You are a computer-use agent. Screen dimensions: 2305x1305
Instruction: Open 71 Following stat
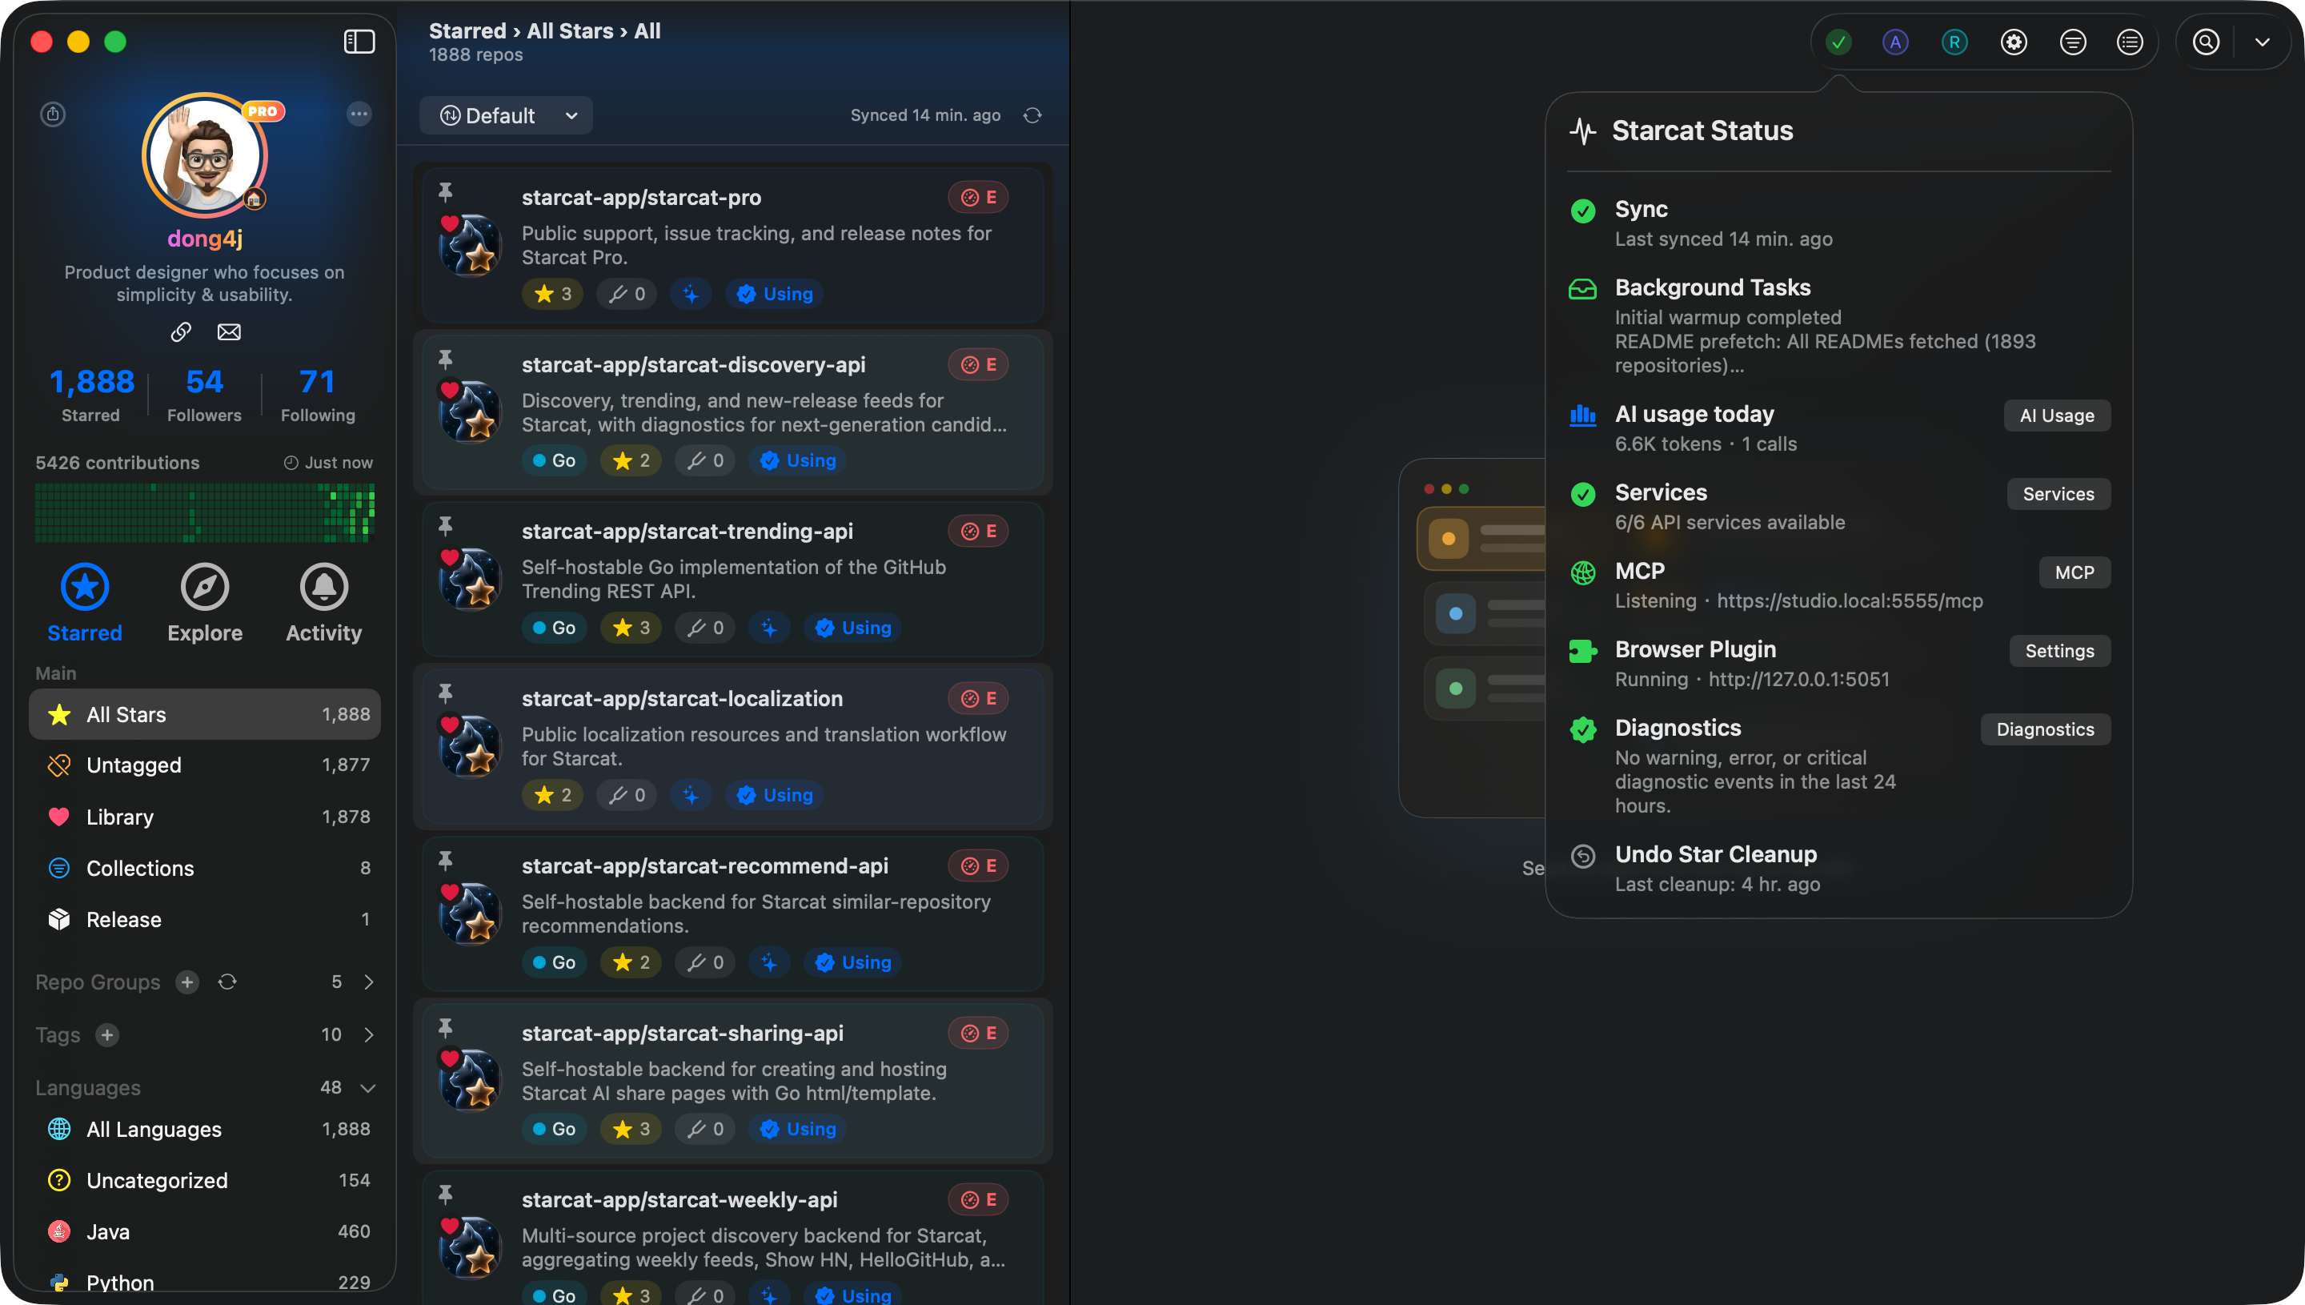click(318, 395)
